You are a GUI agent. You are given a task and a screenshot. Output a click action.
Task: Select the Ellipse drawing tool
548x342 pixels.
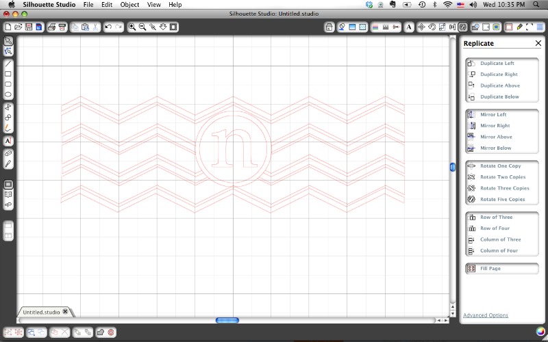8,94
